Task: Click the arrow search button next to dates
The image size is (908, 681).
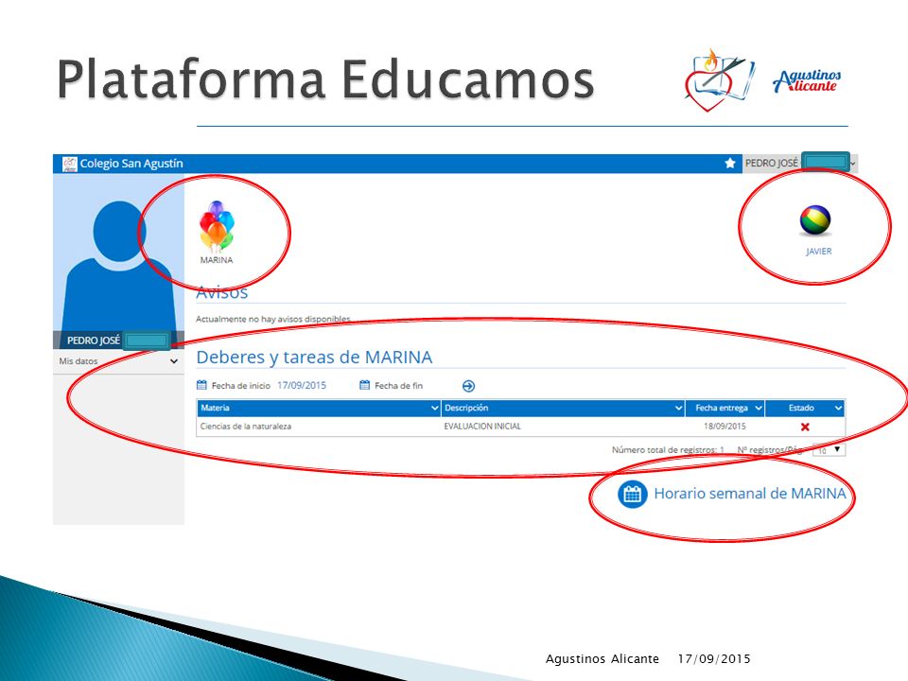Action: click(x=468, y=386)
